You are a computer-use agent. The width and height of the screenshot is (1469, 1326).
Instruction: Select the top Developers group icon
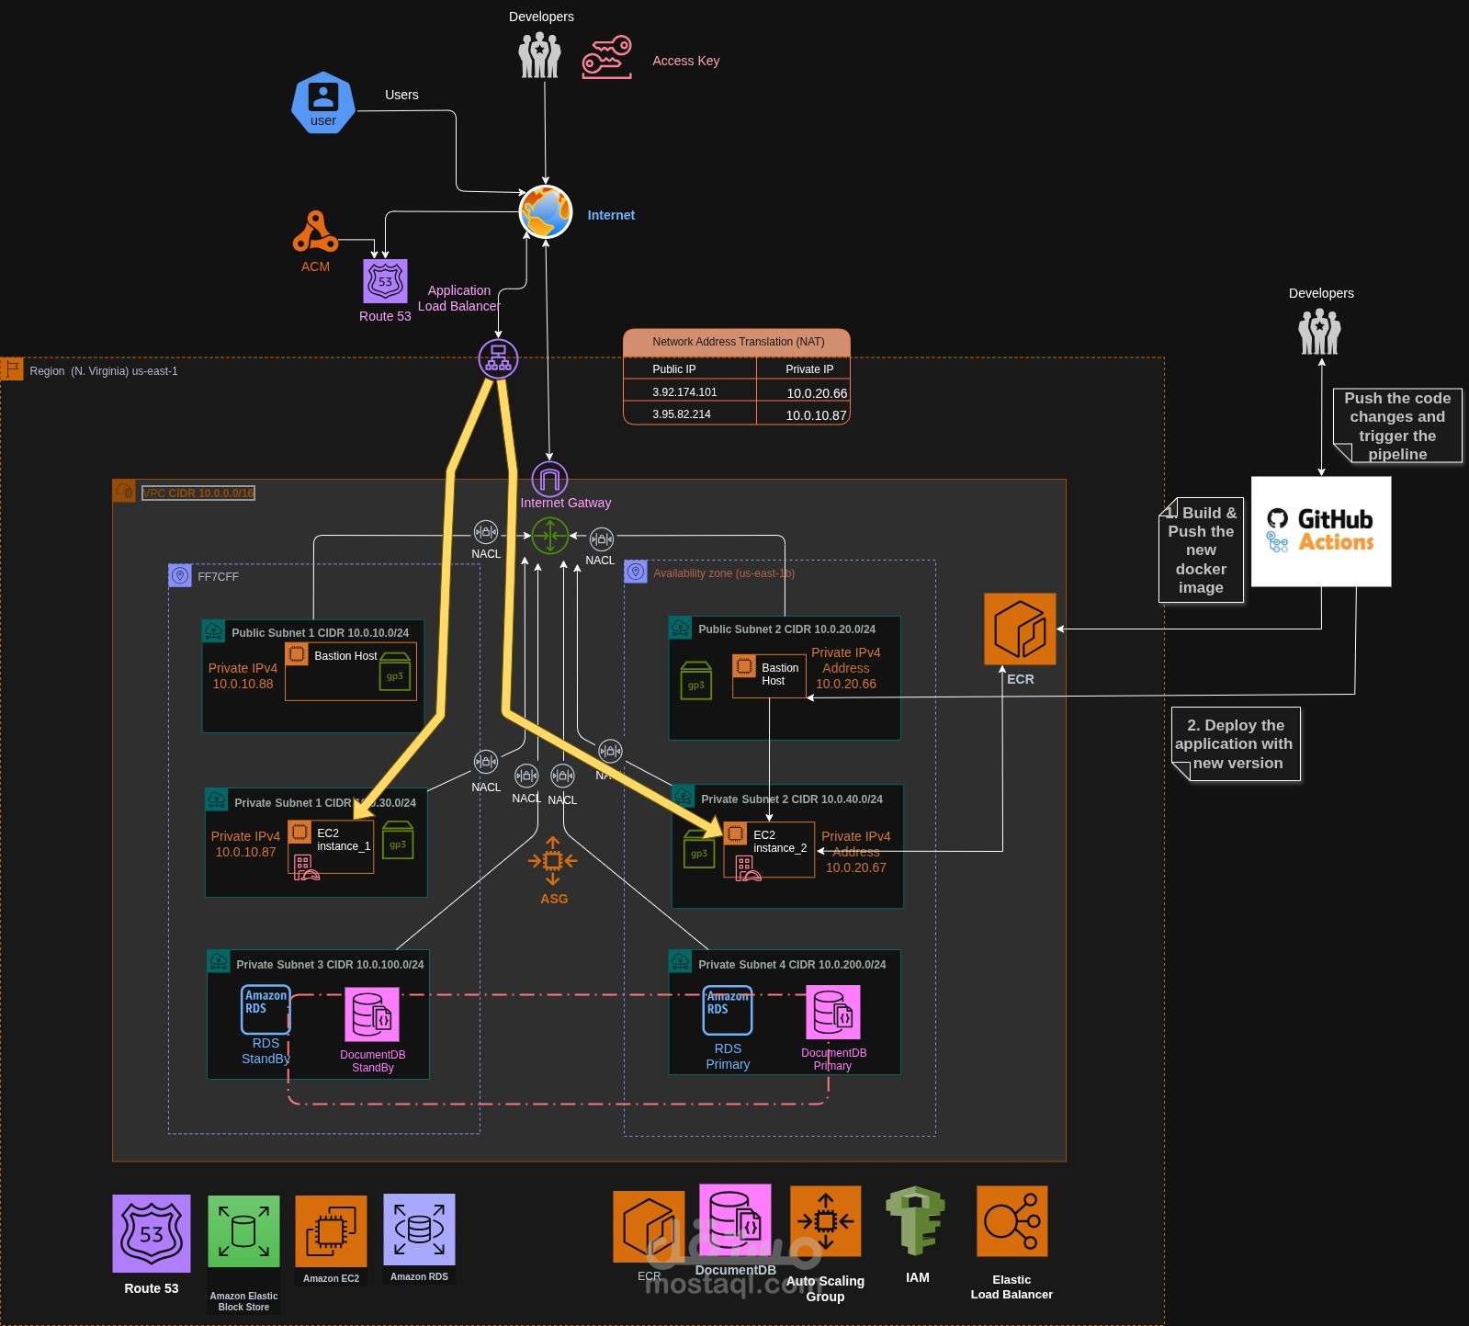(x=540, y=54)
